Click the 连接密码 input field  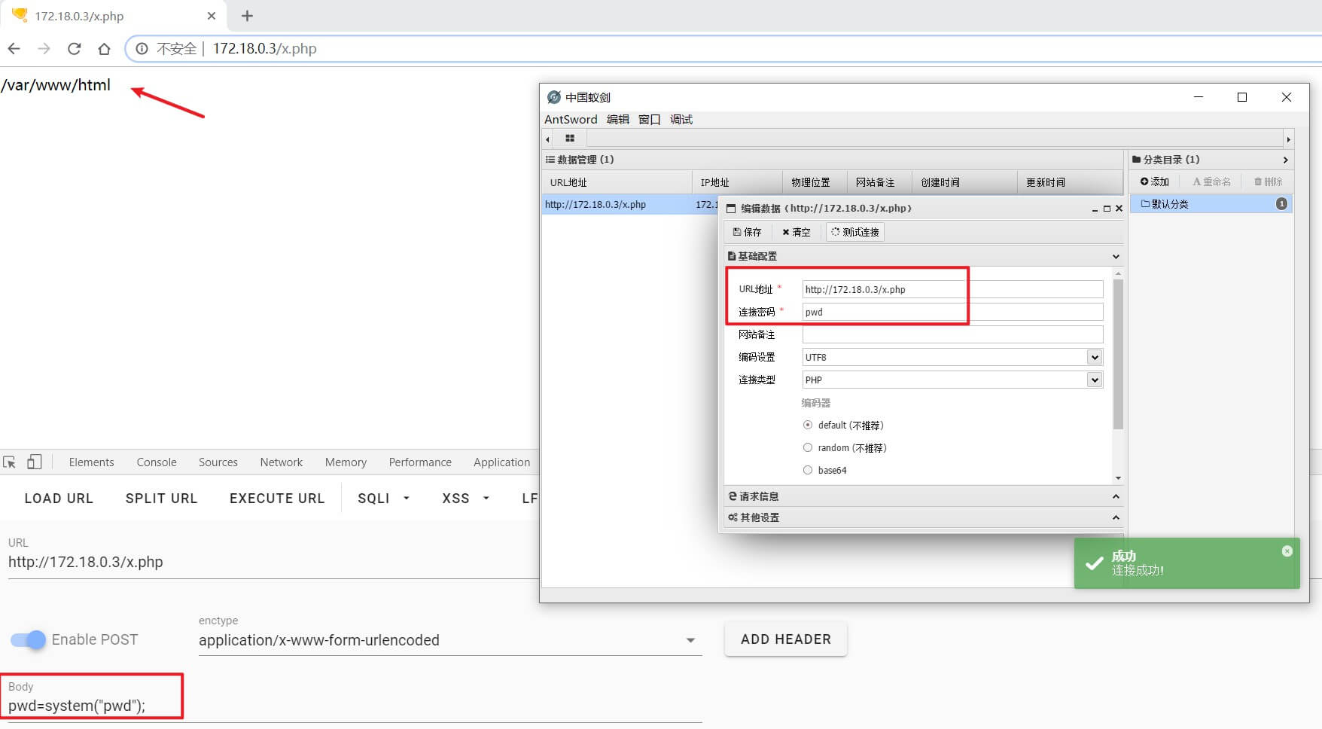[x=952, y=312]
